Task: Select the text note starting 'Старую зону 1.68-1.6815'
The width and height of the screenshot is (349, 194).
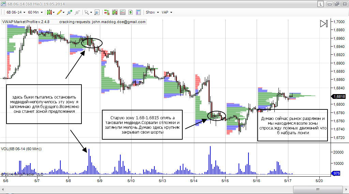Action: [142, 125]
